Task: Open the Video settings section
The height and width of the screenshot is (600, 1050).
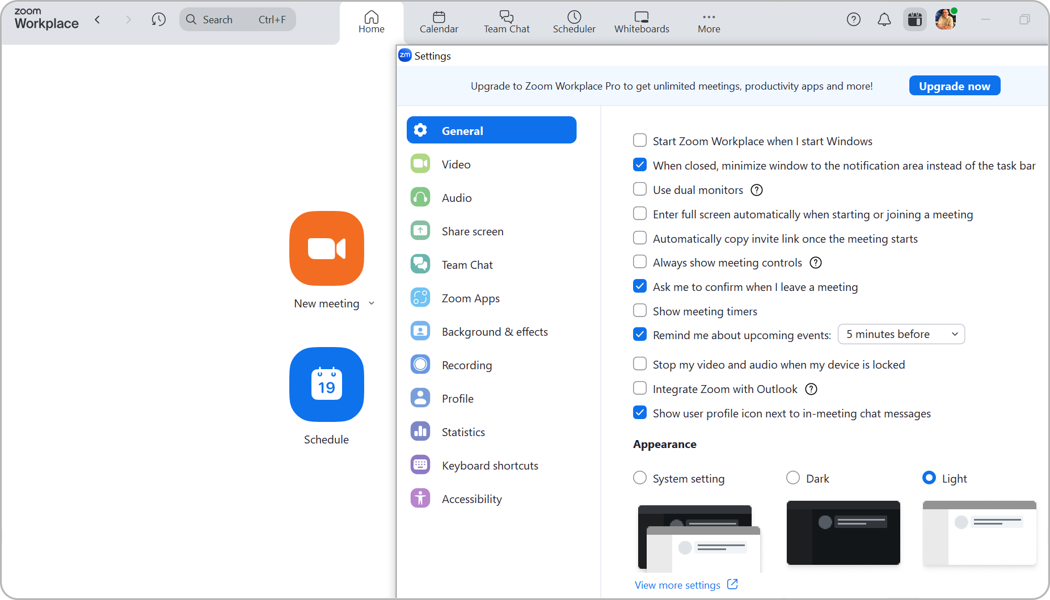Action: (x=456, y=164)
